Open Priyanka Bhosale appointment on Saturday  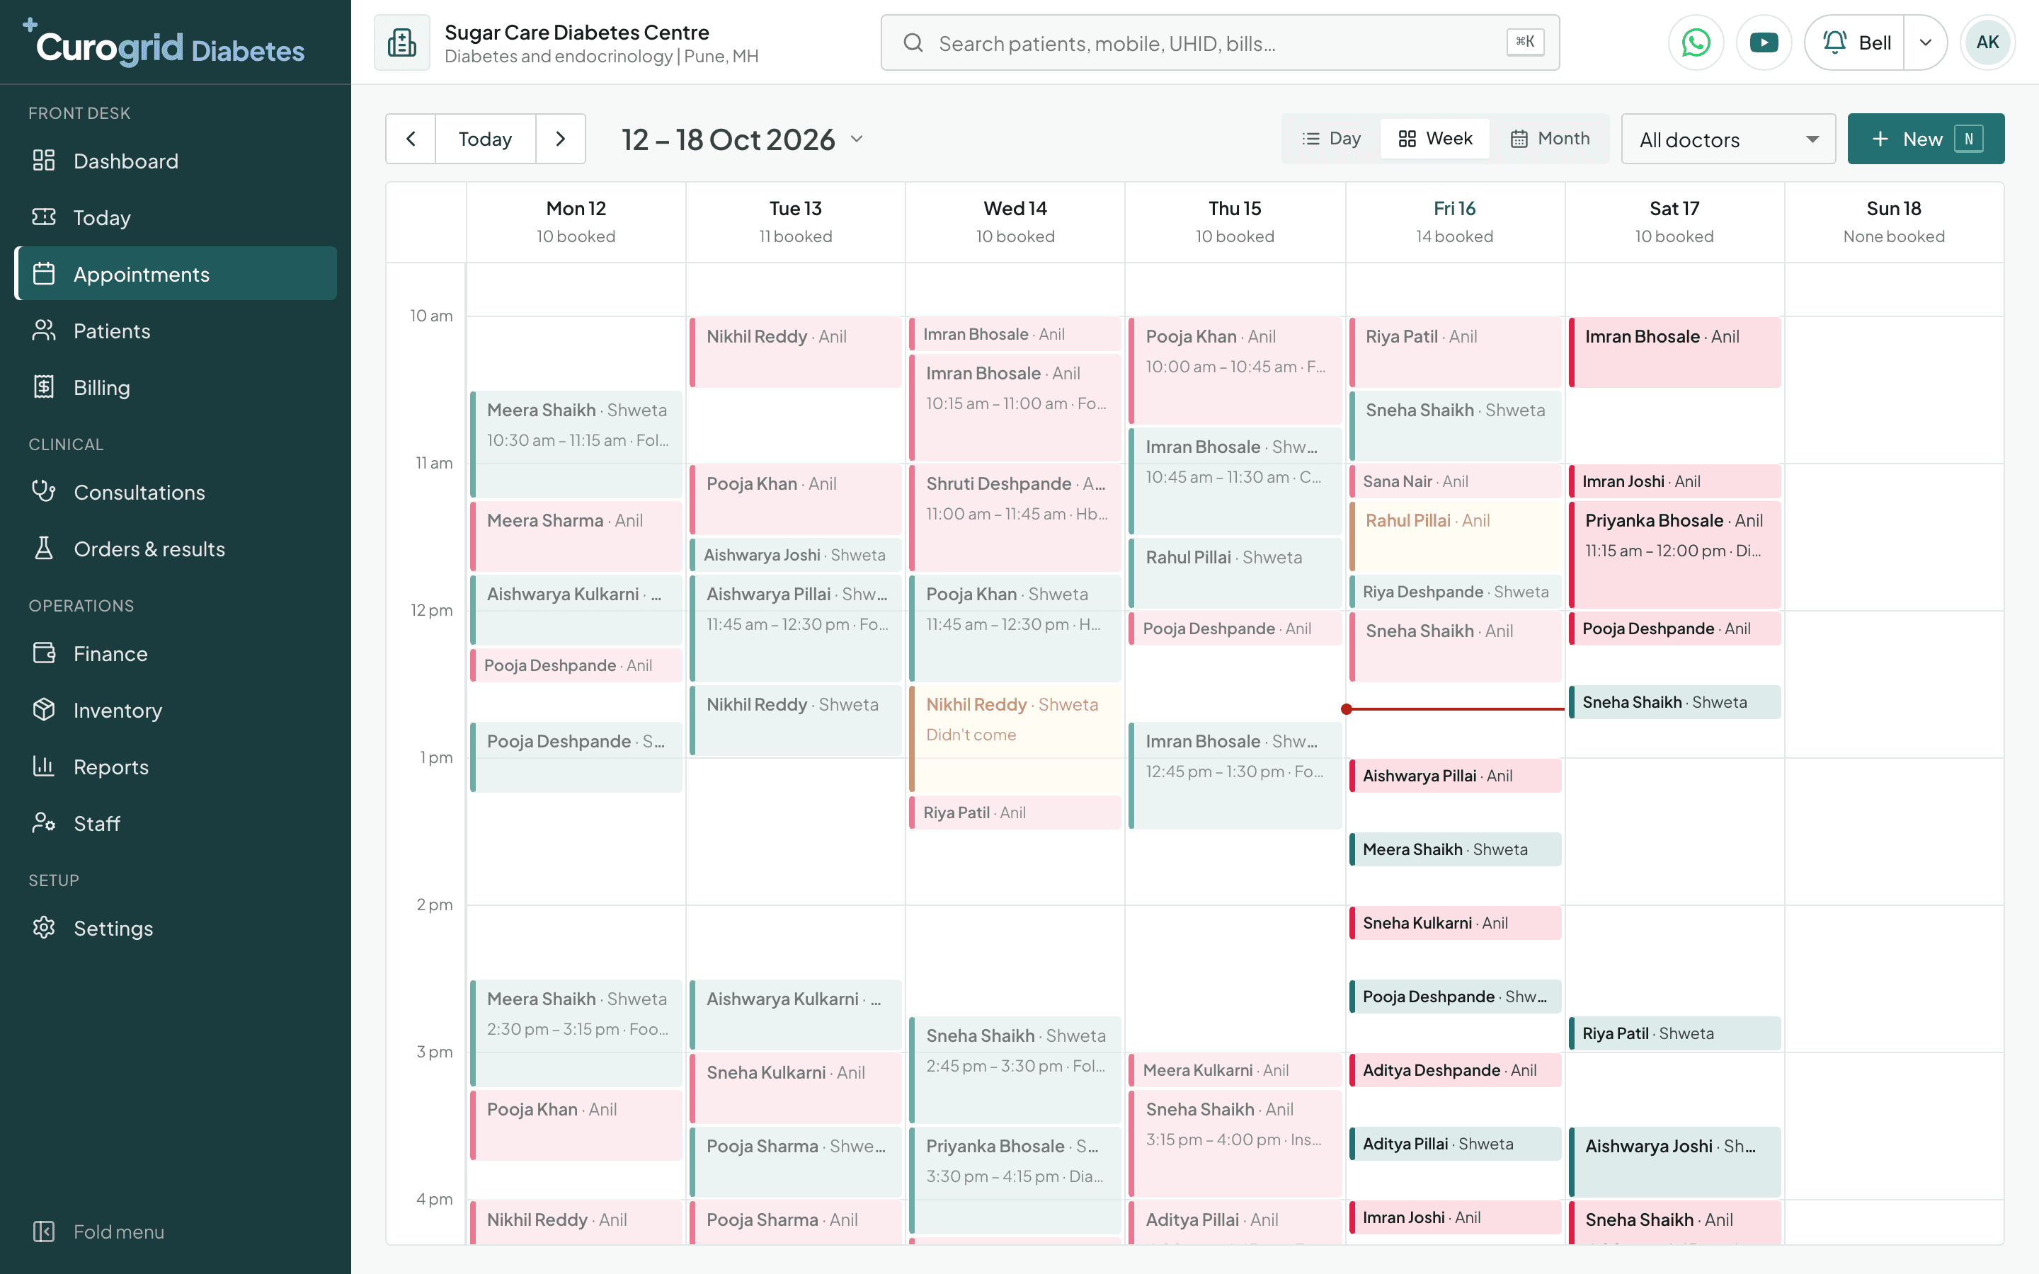point(1674,554)
